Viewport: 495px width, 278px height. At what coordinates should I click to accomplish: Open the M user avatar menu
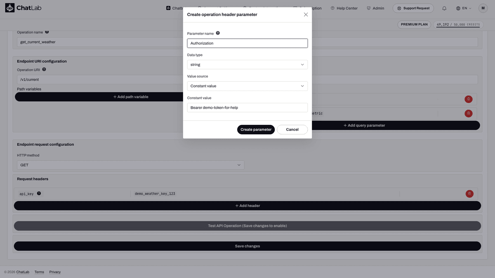pyautogui.click(x=483, y=8)
